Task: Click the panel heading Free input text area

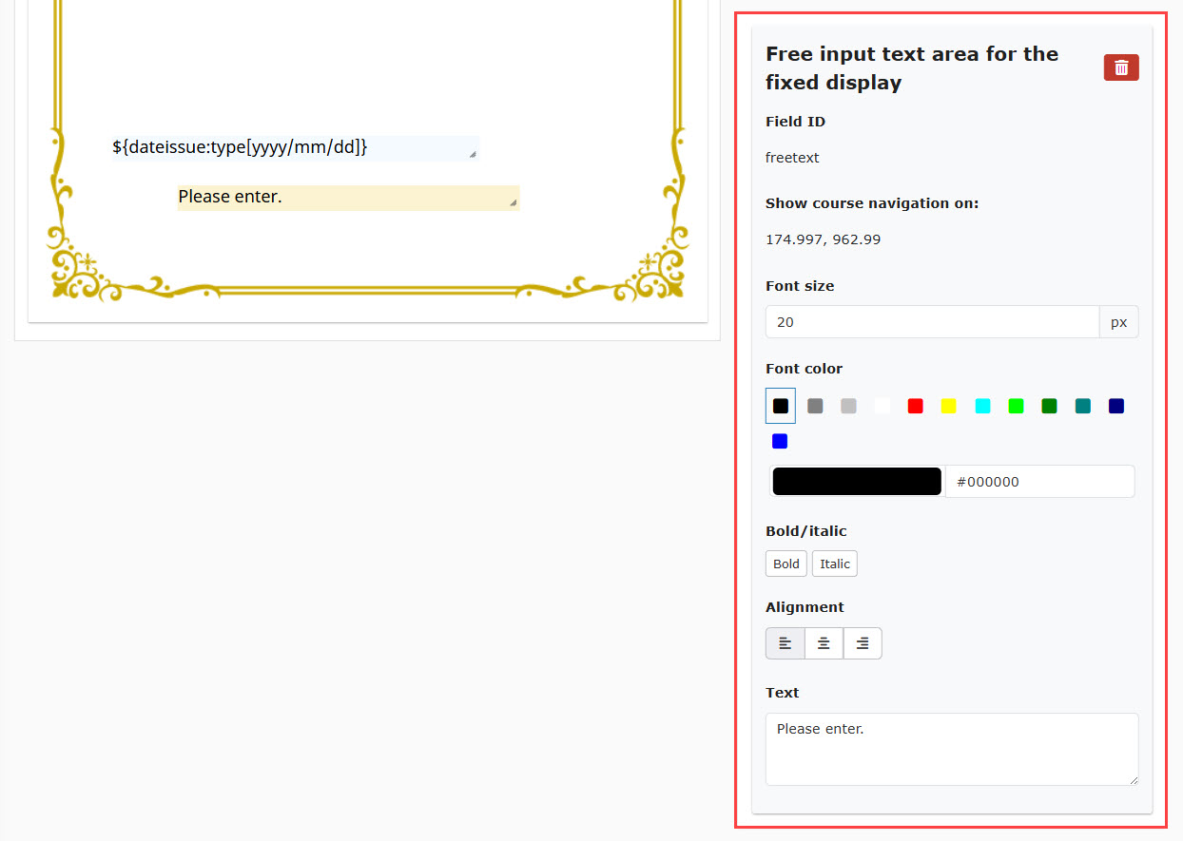Action: (912, 67)
